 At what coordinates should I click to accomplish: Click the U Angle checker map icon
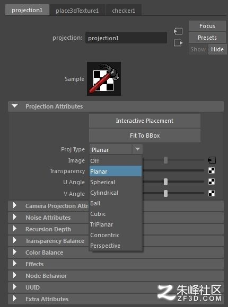coord(212,182)
